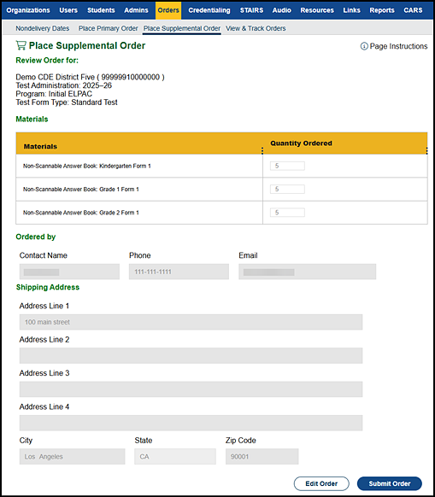435x497 pixels.
Task: Open the Admins menu
Action: click(136, 10)
